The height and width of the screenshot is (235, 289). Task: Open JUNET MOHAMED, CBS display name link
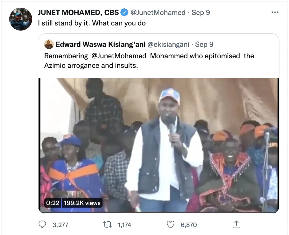pos(78,12)
